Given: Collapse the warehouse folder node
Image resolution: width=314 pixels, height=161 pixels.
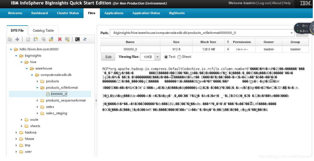Looking at the screenshot, I should (27, 69).
